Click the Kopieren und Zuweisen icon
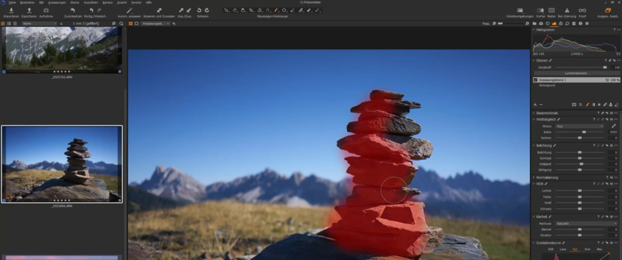 click(x=159, y=10)
